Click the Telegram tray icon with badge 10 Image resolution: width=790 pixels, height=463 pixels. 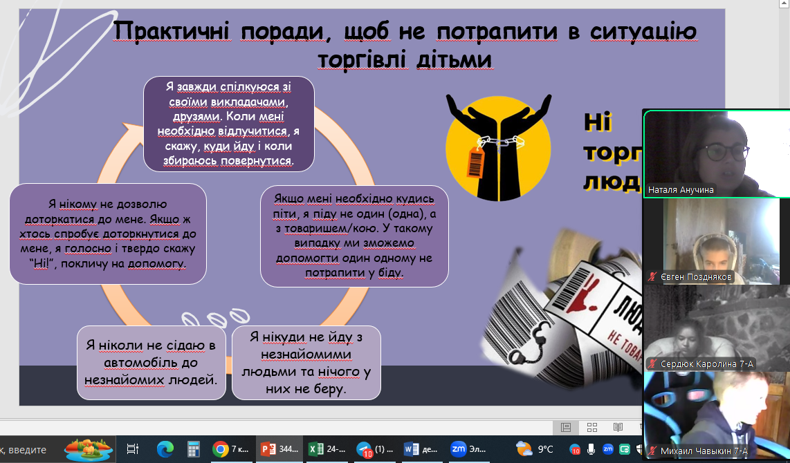574,449
